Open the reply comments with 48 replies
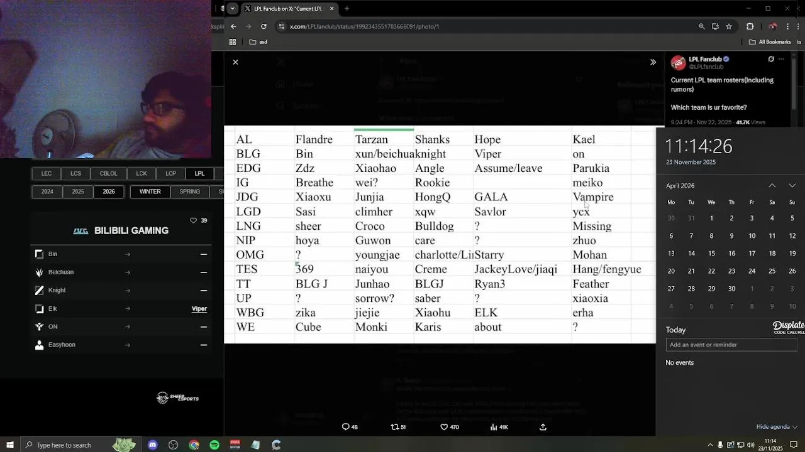 [x=350, y=427]
